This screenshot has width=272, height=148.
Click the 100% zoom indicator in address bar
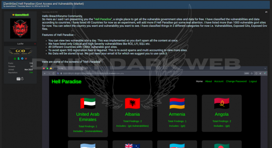click(247, 73)
